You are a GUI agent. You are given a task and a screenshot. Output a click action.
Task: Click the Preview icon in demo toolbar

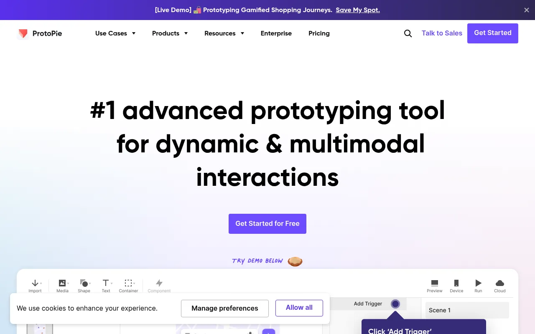[435, 283]
